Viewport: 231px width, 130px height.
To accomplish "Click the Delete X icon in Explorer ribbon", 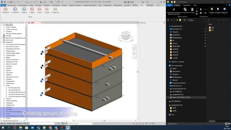I will 205,9.
